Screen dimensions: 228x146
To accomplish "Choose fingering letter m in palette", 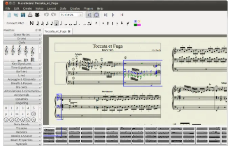I will [x=17, y=114].
